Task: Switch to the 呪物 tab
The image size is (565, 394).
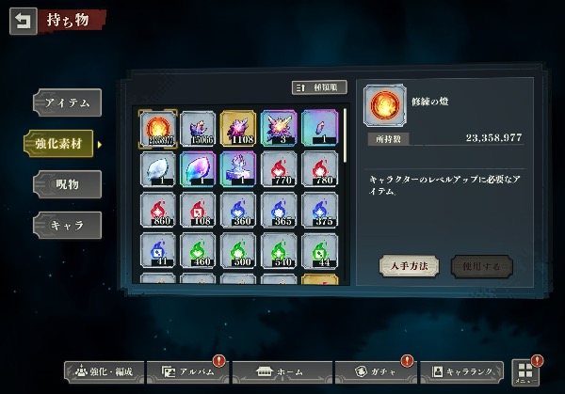Action: 68,184
